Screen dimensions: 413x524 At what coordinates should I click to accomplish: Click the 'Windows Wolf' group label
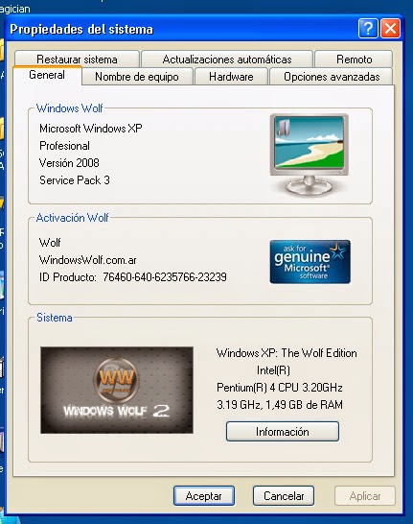click(69, 107)
